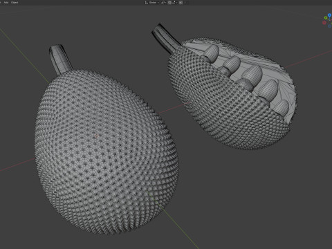
Task: Open the pivot point dropdown
Action: pyautogui.click(x=163, y=3)
